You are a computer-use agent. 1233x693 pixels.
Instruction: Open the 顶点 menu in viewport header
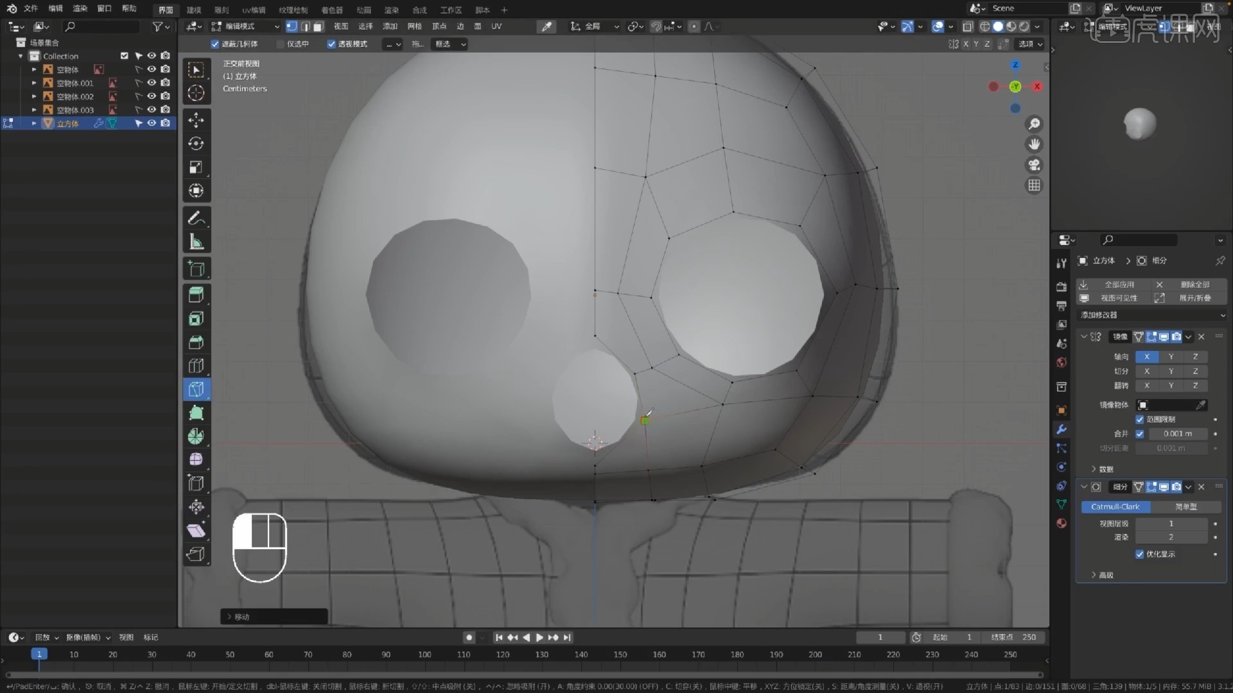coord(439,26)
